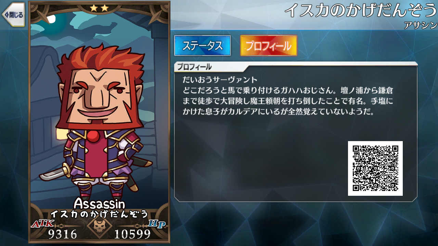Click the Assassin skull class icon
438x246 pixels.
99,227
